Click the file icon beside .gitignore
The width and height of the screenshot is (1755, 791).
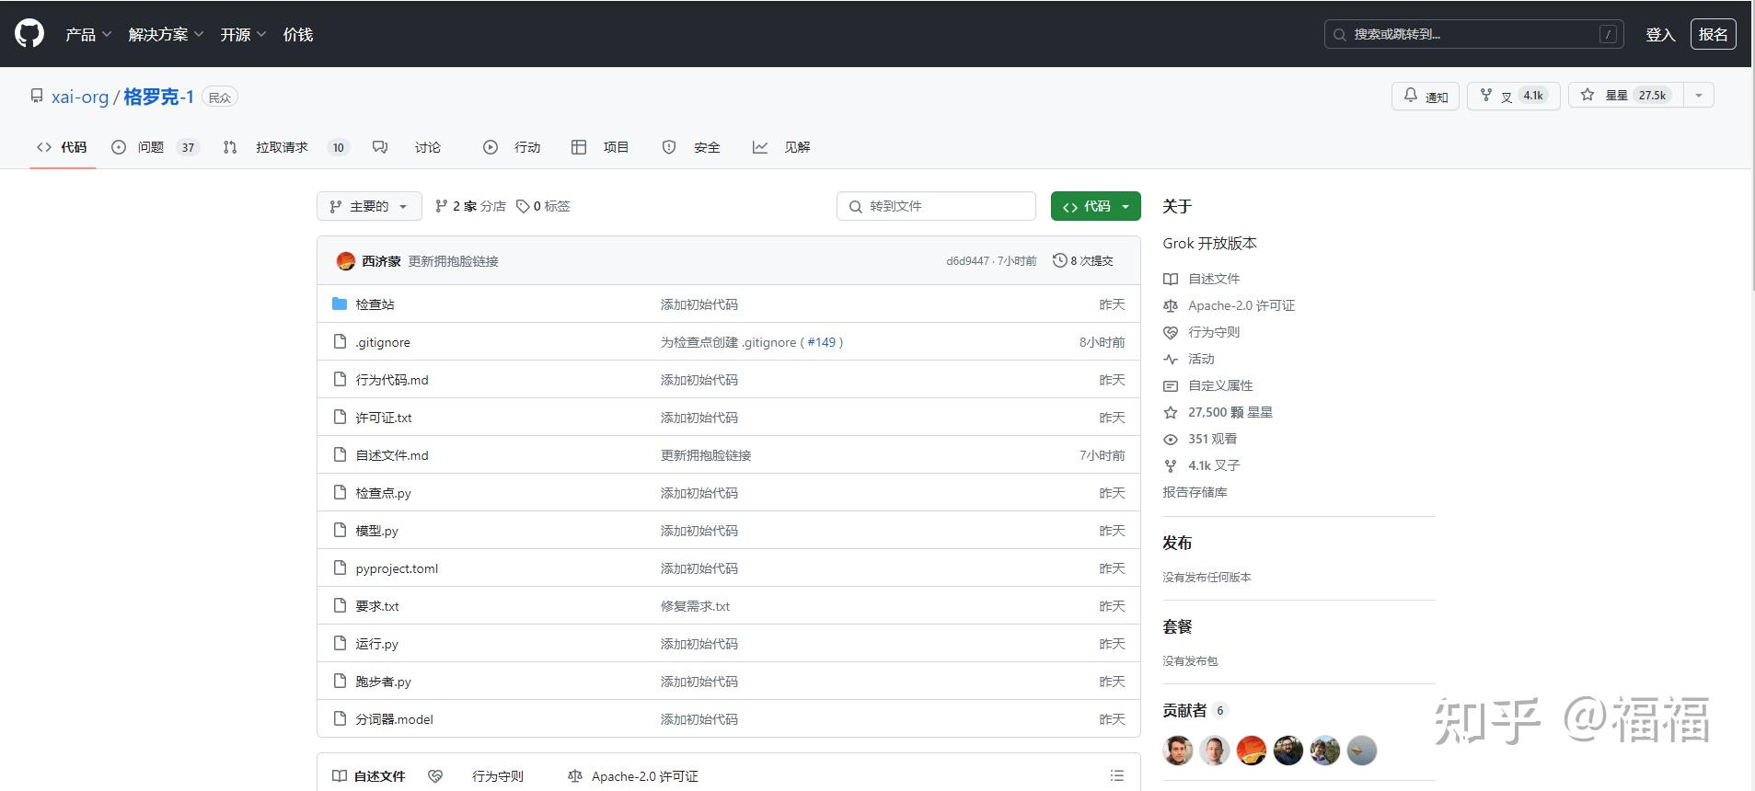pyautogui.click(x=340, y=341)
